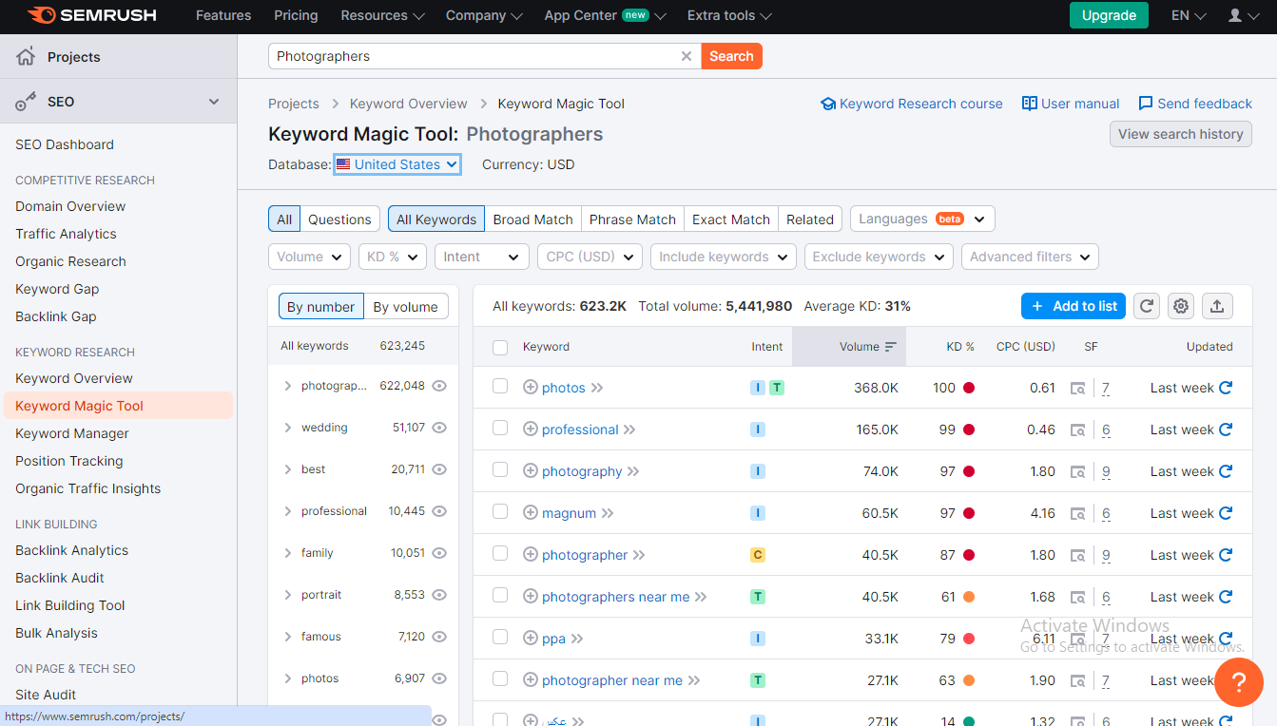Open the help chat bubble icon

click(x=1239, y=682)
